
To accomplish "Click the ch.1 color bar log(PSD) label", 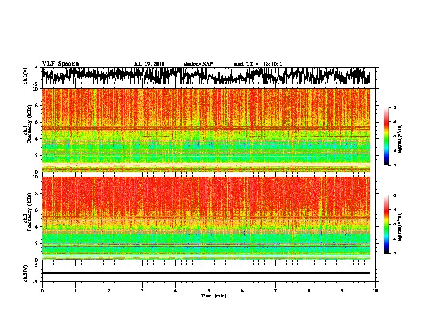I will 399,139.
